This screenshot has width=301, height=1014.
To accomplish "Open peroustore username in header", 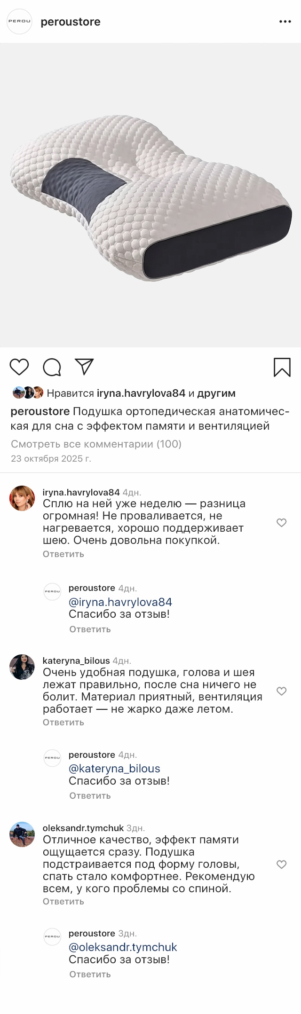I will pyautogui.click(x=71, y=22).
